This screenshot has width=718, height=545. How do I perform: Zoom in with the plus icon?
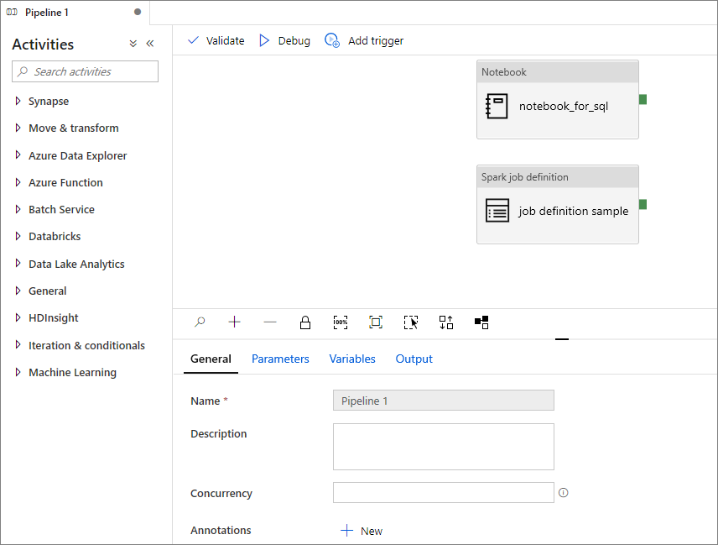coord(235,322)
